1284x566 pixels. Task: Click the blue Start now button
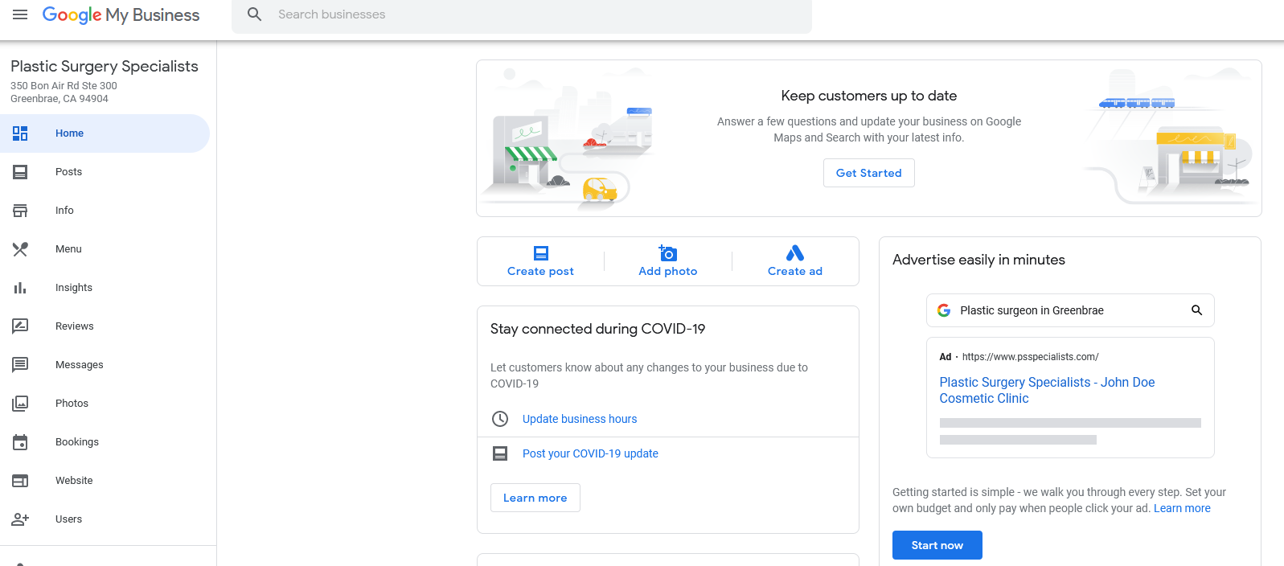[x=937, y=545]
